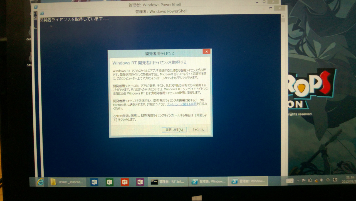The image size is (356, 201).
Task: Click 同意します(A) button in license dialog
Action: (174, 130)
